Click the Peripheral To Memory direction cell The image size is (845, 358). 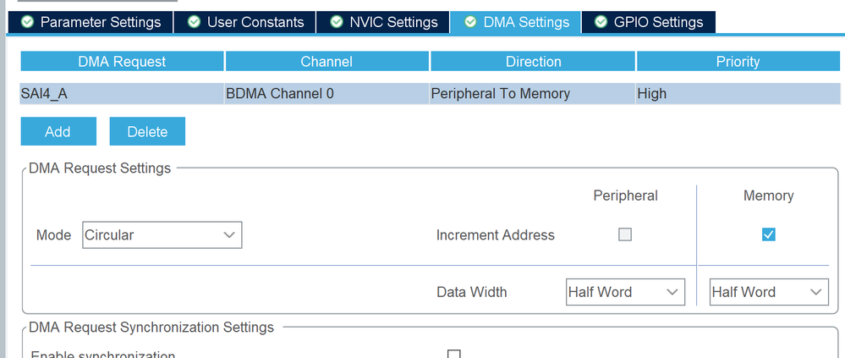[x=533, y=94]
